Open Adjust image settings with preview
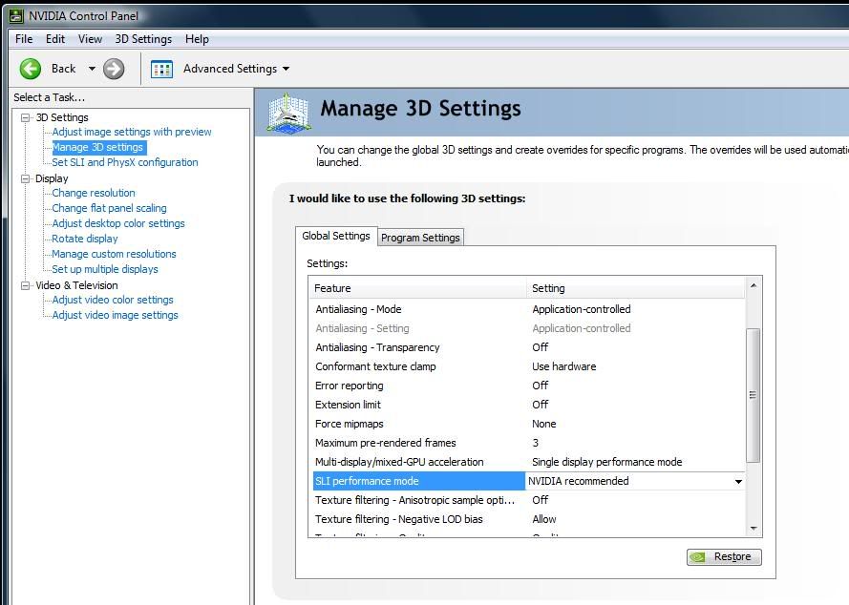Image resolution: width=849 pixels, height=605 pixels. [132, 132]
